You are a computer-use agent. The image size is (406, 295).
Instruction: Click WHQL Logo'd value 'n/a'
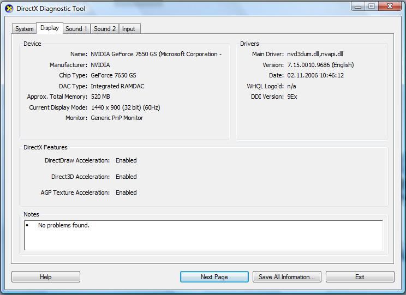click(x=291, y=86)
